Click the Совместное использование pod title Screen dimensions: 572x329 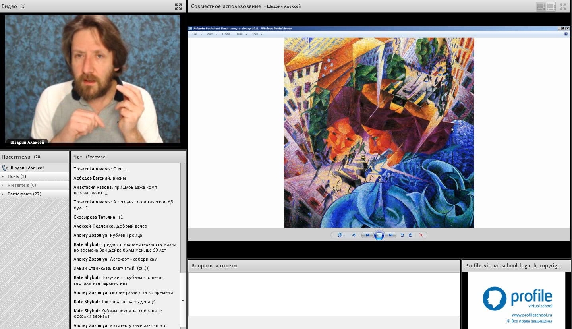coord(226,6)
